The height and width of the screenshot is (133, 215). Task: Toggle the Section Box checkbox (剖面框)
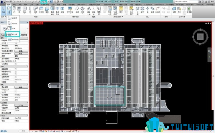coord(15,82)
